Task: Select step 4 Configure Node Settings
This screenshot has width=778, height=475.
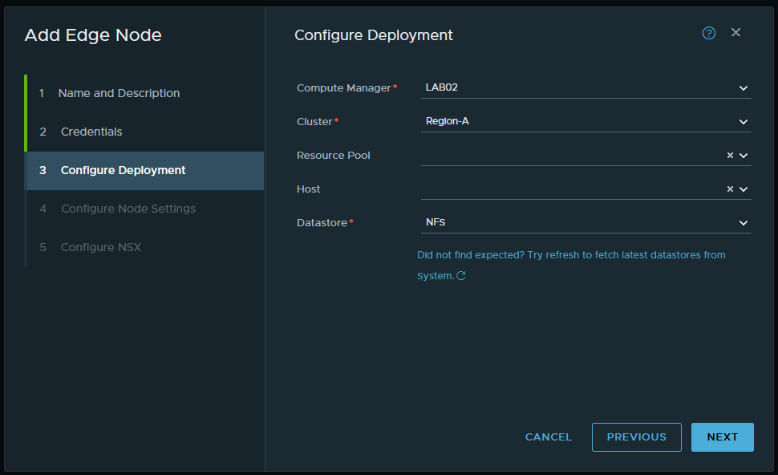Action: pos(128,209)
